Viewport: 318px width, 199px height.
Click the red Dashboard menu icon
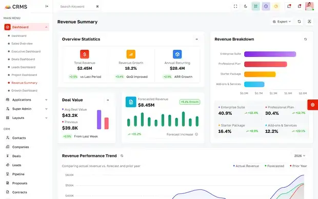coord(8,27)
